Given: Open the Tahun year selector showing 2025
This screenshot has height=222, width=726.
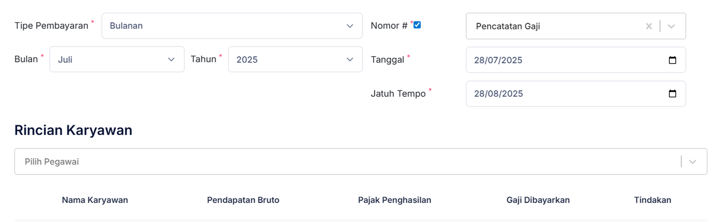Looking at the screenshot, I should pyautogui.click(x=350, y=59).
